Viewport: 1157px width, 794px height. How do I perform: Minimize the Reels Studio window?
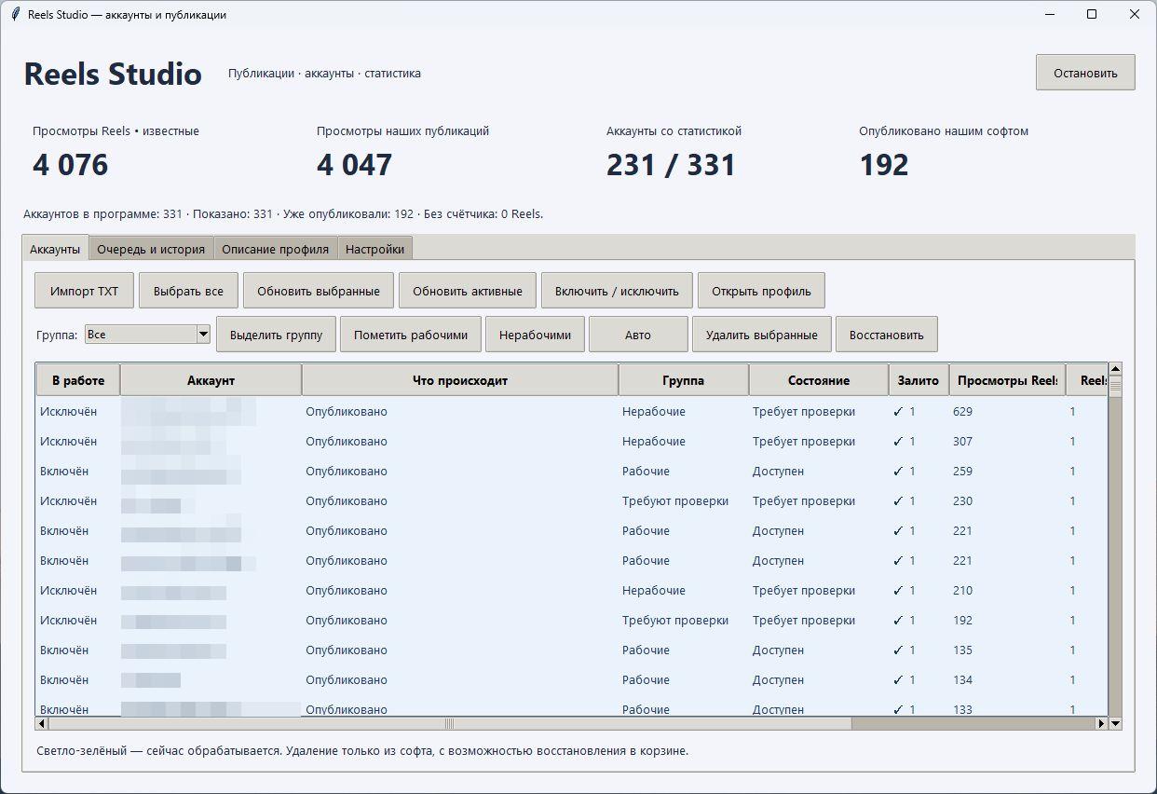tap(1049, 14)
